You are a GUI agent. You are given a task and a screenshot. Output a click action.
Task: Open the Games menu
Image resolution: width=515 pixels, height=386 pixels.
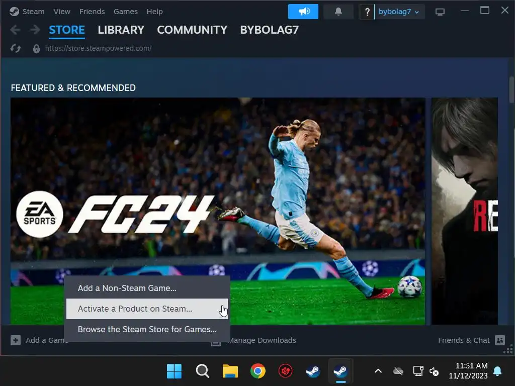125,12
